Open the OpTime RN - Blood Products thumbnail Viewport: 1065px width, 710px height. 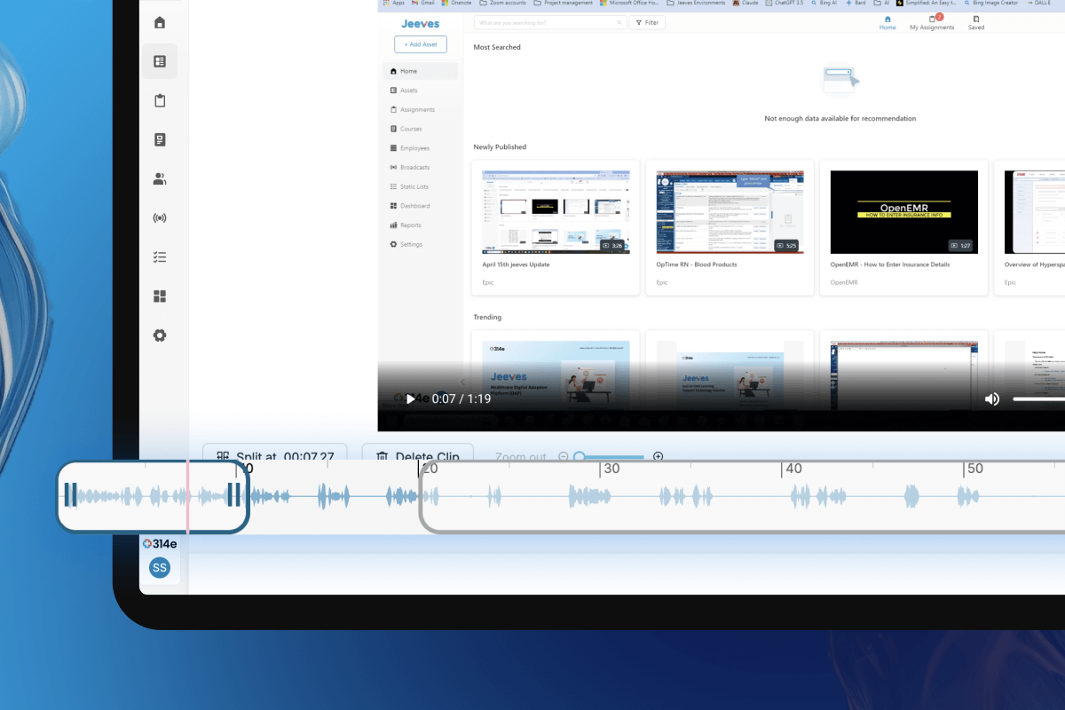[730, 212]
